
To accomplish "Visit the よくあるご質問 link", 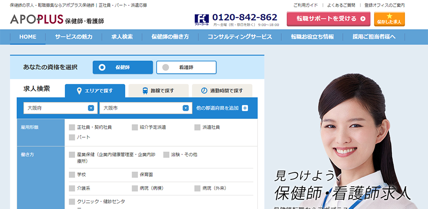I will [342, 5].
